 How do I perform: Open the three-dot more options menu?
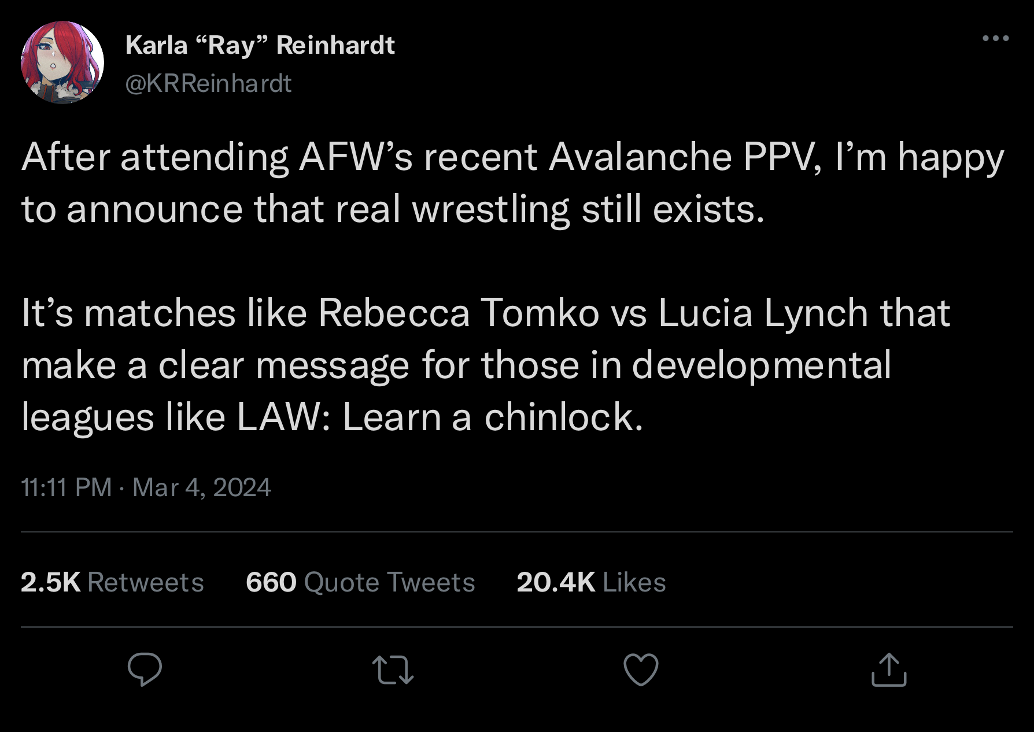pos(996,39)
